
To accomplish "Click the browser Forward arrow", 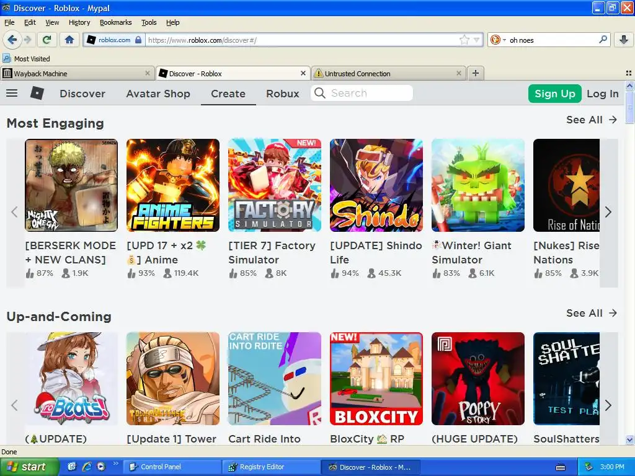I will 27,40.
